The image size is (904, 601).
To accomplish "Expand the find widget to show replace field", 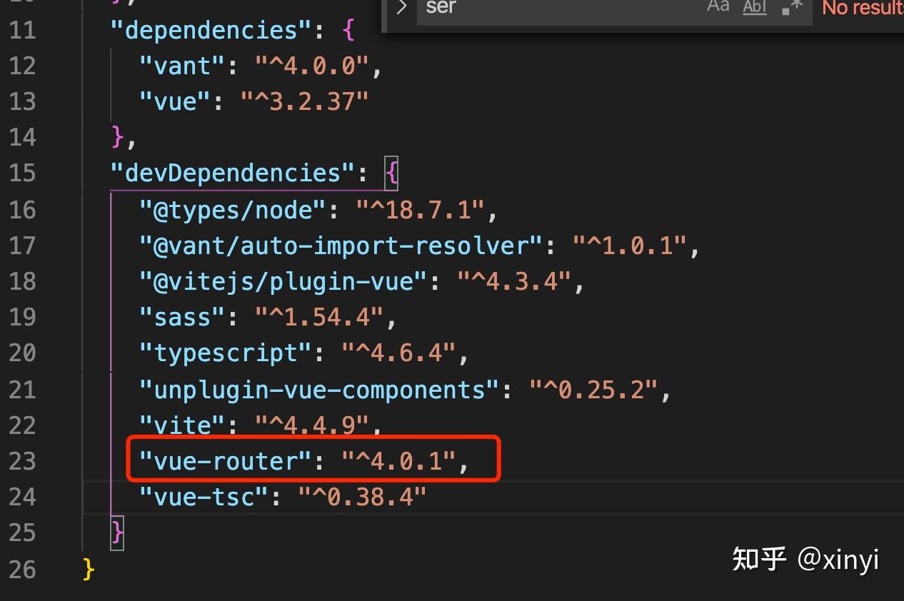I will click(401, 7).
